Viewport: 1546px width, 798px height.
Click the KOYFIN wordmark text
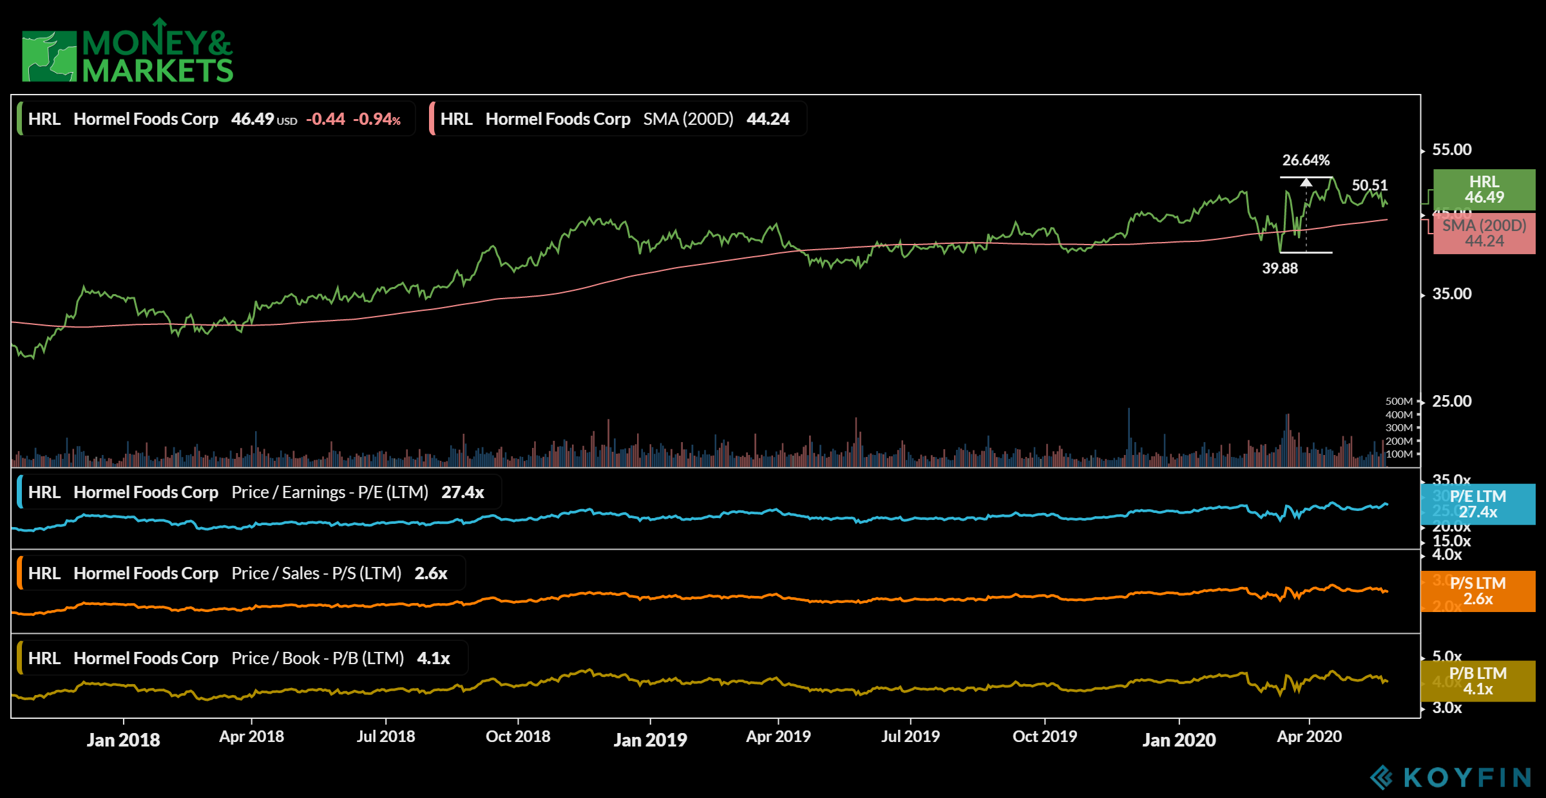[x=1467, y=777]
